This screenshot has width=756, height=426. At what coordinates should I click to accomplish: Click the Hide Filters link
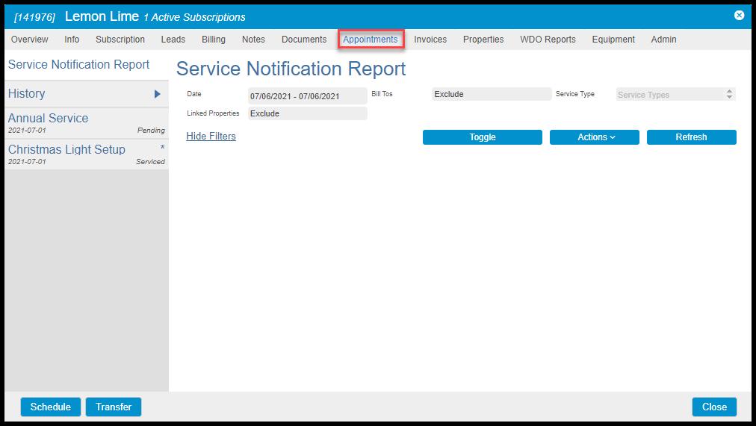[x=211, y=137]
